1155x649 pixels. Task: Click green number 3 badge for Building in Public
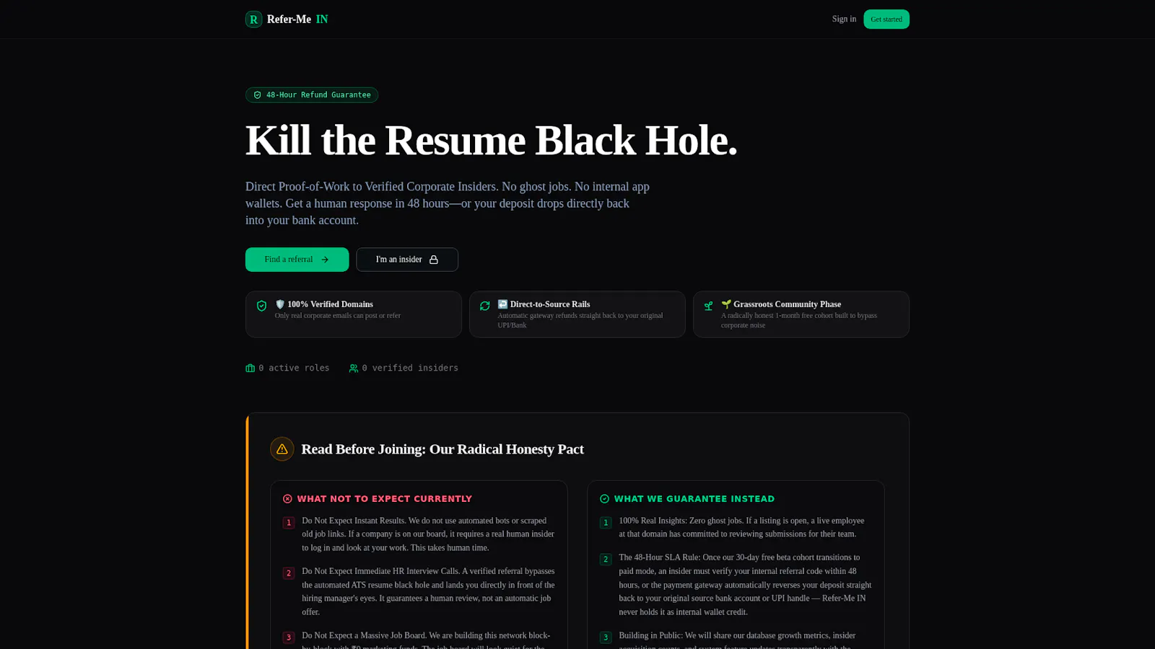pyautogui.click(x=606, y=637)
